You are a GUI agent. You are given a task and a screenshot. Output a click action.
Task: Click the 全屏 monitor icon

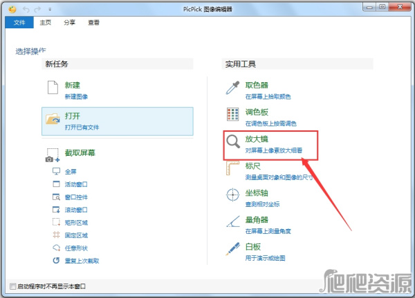[x=56, y=171]
